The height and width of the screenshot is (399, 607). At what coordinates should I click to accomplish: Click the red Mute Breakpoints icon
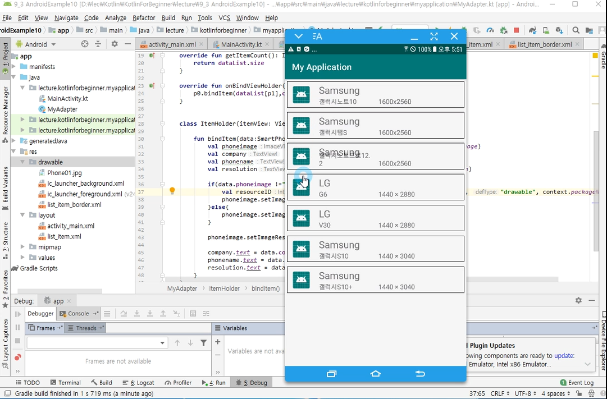coord(18,357)
